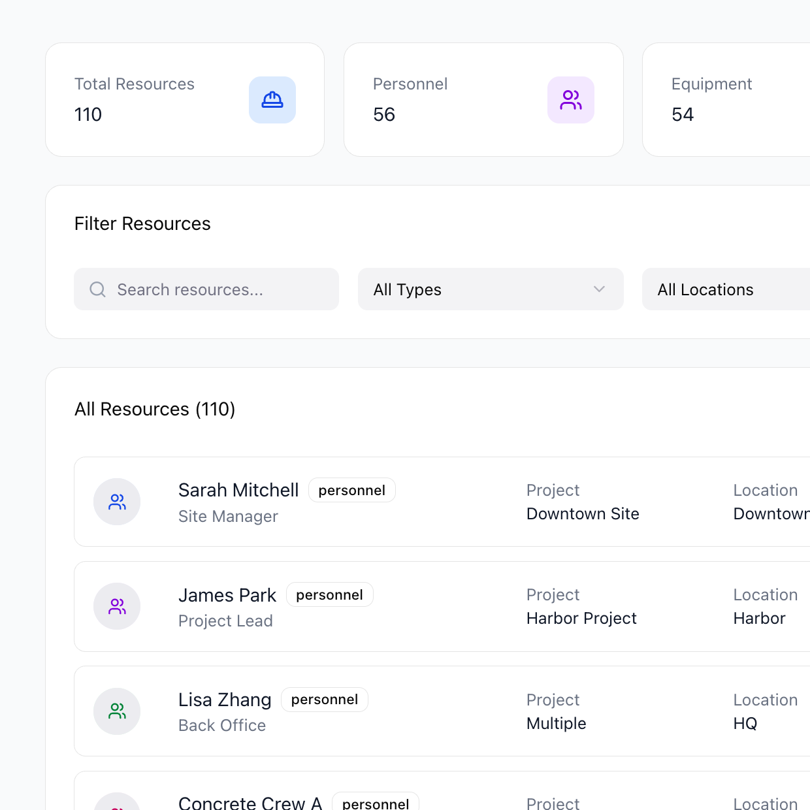Click Sarah Mitchell's blue avatar icon
This screenshot has height=810, width=810.
117,502
